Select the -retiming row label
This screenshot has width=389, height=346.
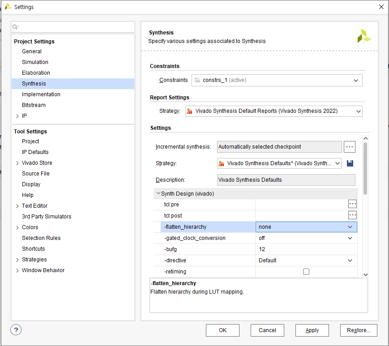pos(175,272)
